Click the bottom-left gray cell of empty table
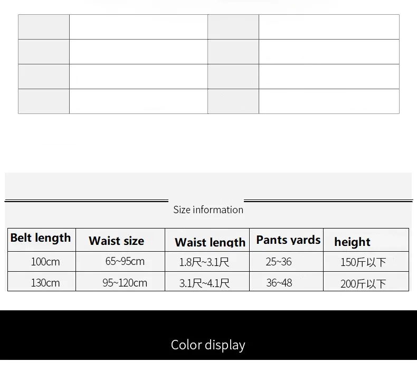The width and height of the screenshot is (417, 371). click(44, 101)
